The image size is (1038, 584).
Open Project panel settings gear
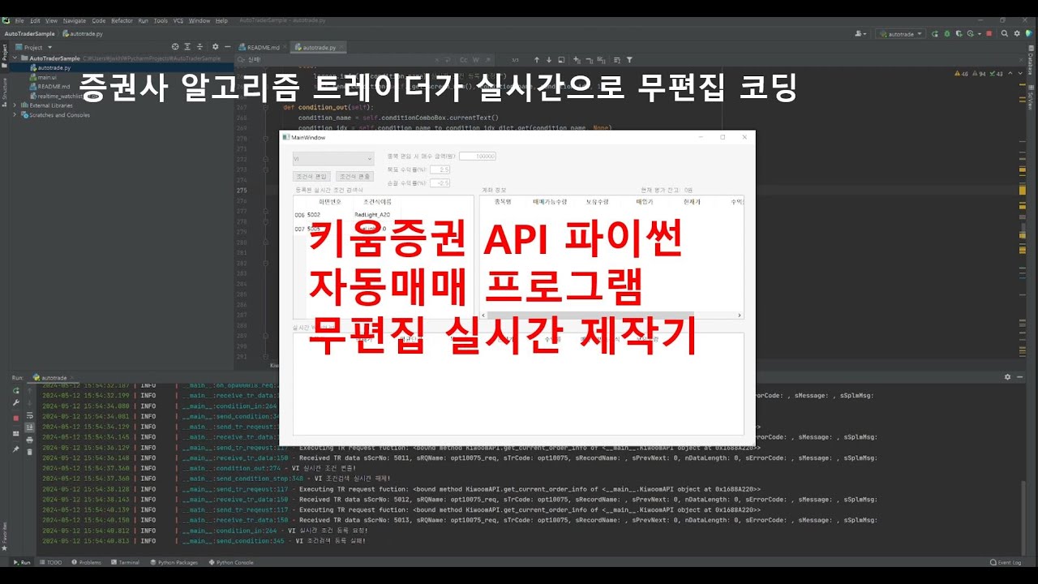pyautogui.click(x=215, y=48)
